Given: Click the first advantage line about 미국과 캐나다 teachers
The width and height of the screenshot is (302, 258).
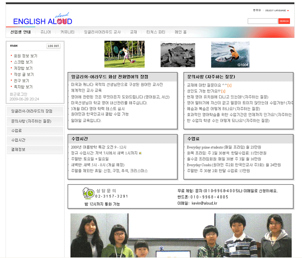Looking at the screenshot, I should coord(117,85).
